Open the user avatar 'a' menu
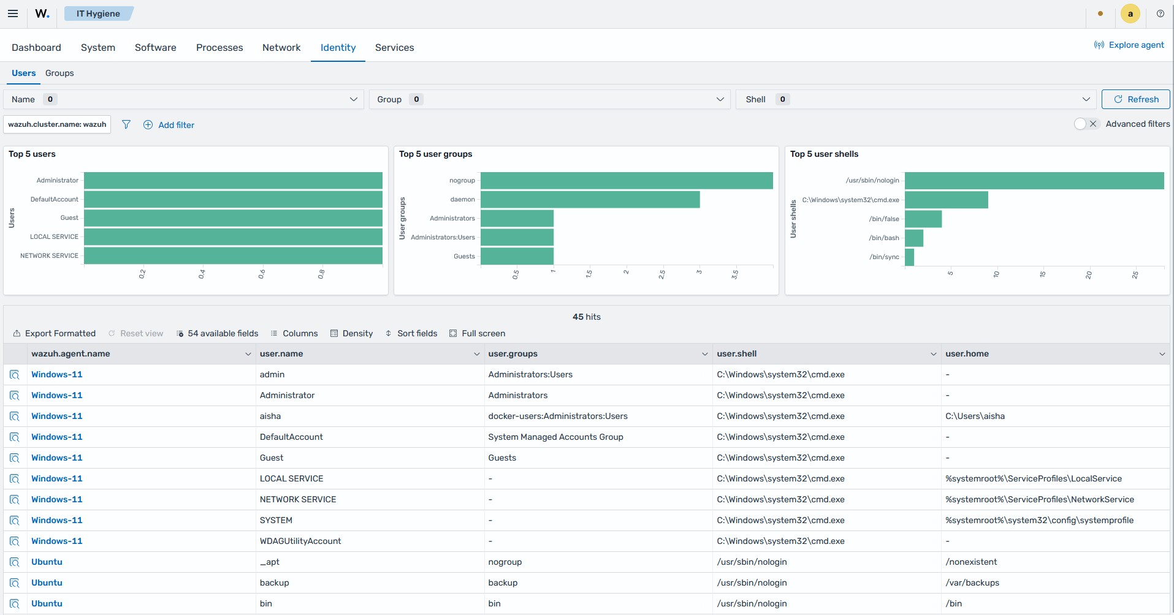Screen dimensions: 1174x615 click(x=1130, y=13)
